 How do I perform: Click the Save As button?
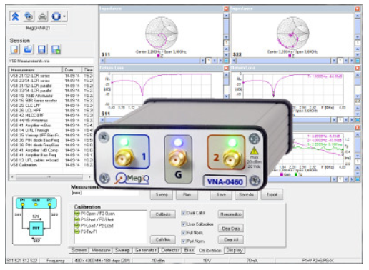pyautogui.click(x=246, y=195)
